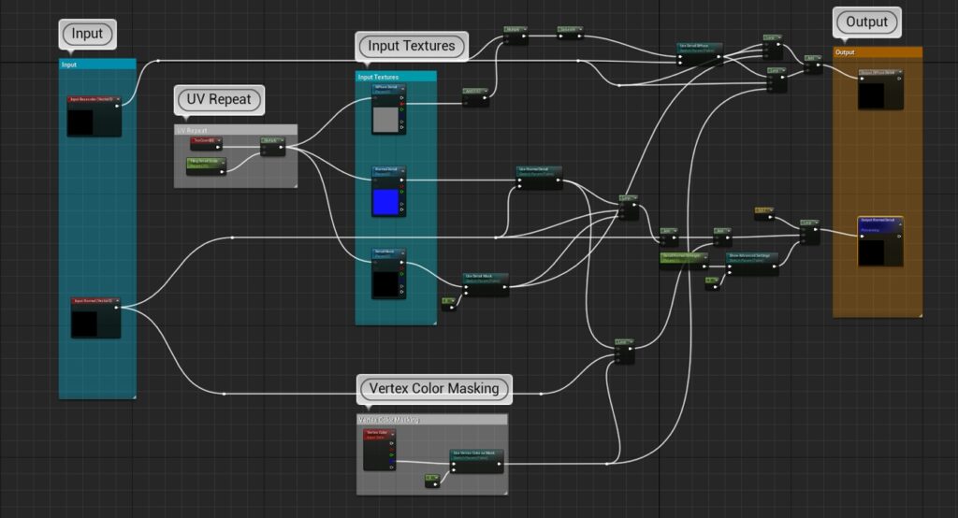Click the Input Textures comment bubble
958x518 pixels.
[x=411, y=46]
